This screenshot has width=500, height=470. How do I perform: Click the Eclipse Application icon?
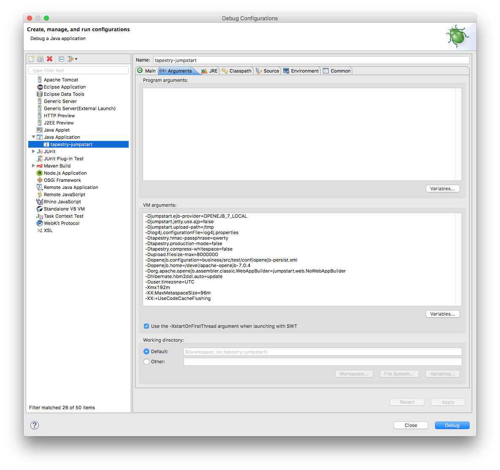[x=40, y=87]
